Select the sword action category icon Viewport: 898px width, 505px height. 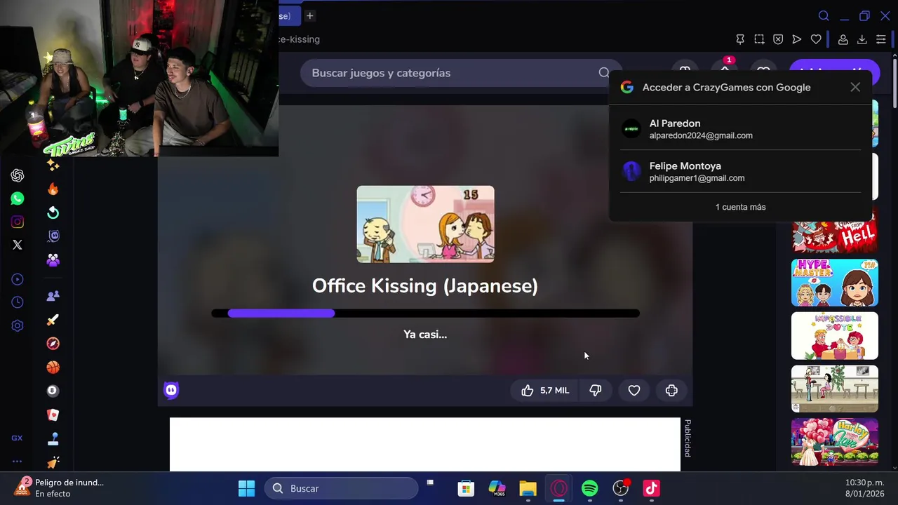53,320
